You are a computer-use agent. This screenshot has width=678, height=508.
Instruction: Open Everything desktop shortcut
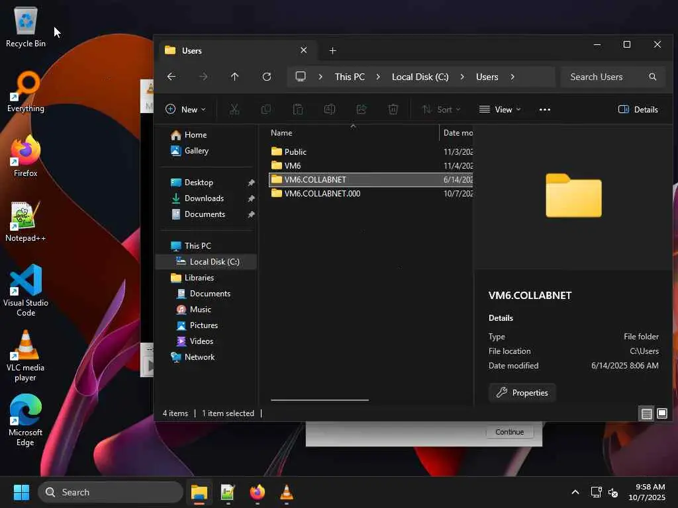point(26,91)
